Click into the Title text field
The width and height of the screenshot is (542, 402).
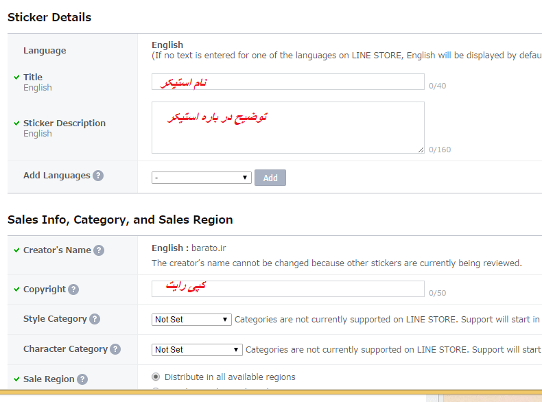[287, 82]
